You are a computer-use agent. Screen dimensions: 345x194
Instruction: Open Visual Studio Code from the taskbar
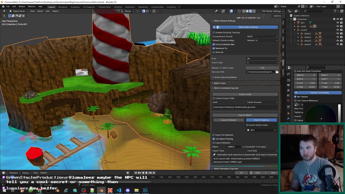point(119,190)
